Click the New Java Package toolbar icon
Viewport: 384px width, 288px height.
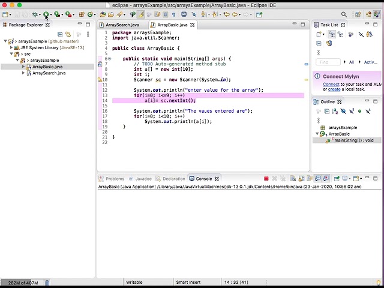[x=82, y=14]
